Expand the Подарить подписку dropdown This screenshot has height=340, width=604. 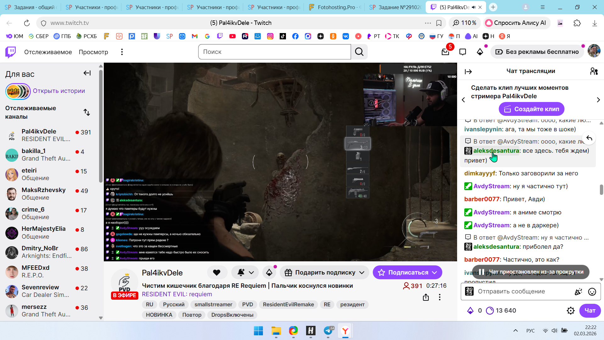tap(362, 273)
